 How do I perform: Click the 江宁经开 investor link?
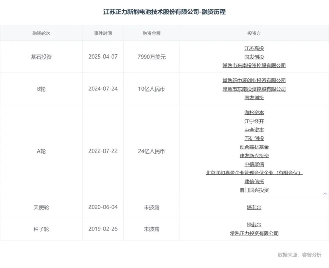254,121
